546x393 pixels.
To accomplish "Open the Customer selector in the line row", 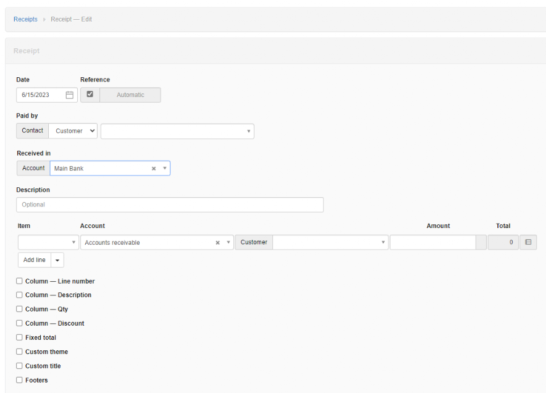I will pyautogui.click(x=330, y=242).
